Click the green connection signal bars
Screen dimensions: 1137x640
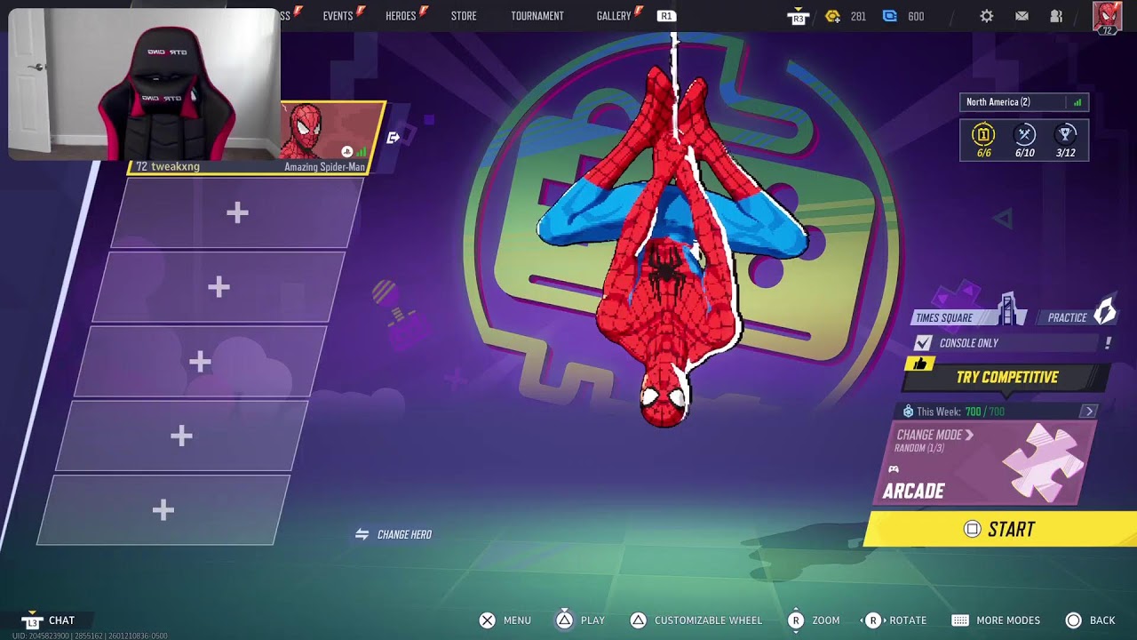1077,102
